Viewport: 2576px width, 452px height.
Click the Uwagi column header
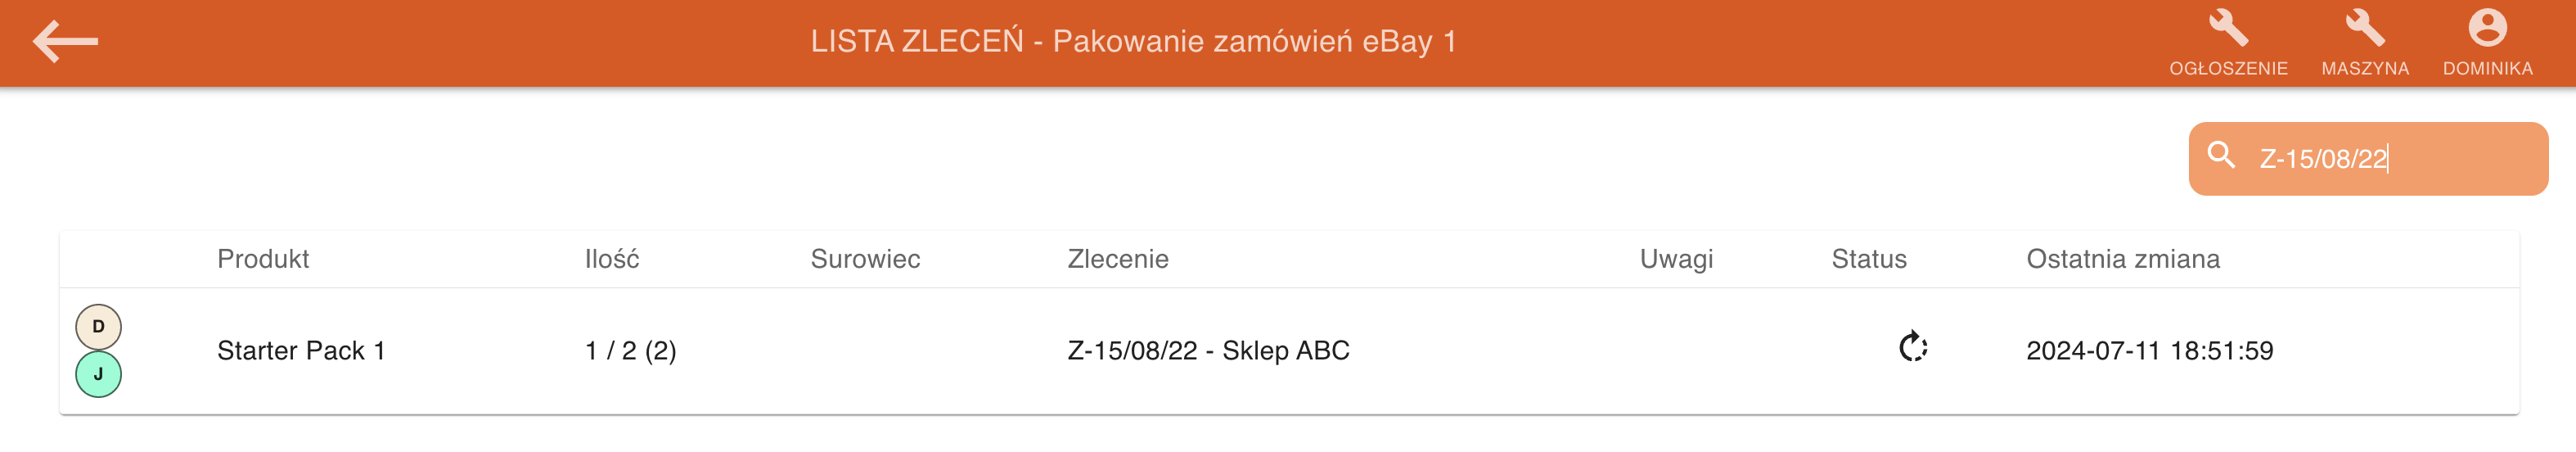[x=1676, y=259]
